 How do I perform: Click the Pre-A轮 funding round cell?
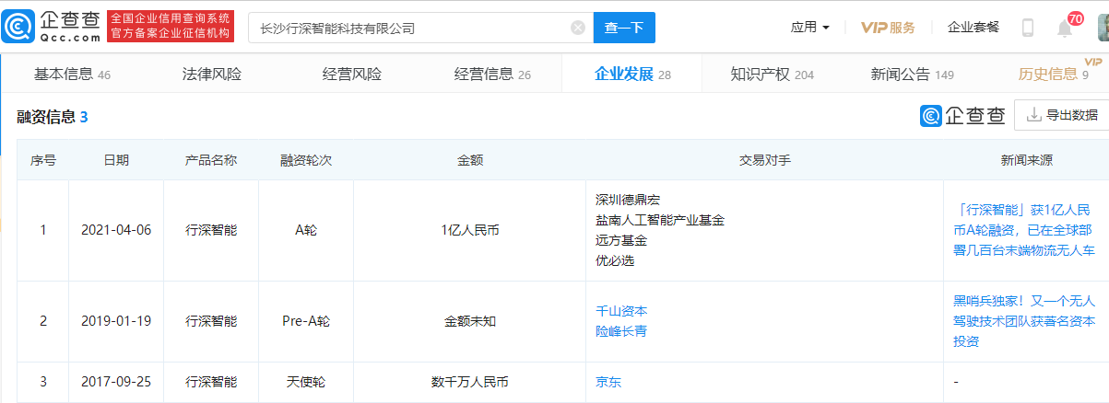306,321
